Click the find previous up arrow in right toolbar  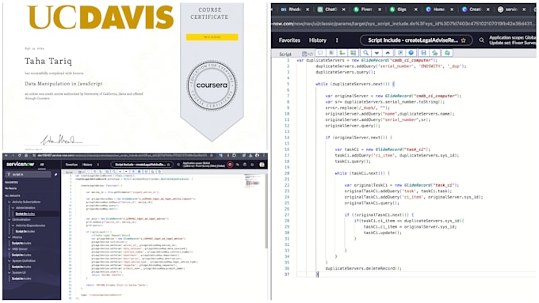(x=388, y=53)
